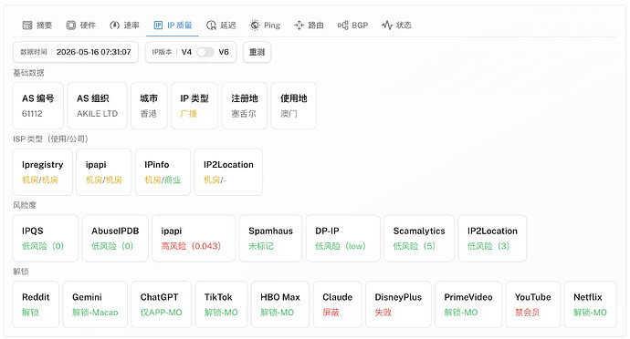Go to the 路由 tab
The image size is (630, 339).
point(309,26)
